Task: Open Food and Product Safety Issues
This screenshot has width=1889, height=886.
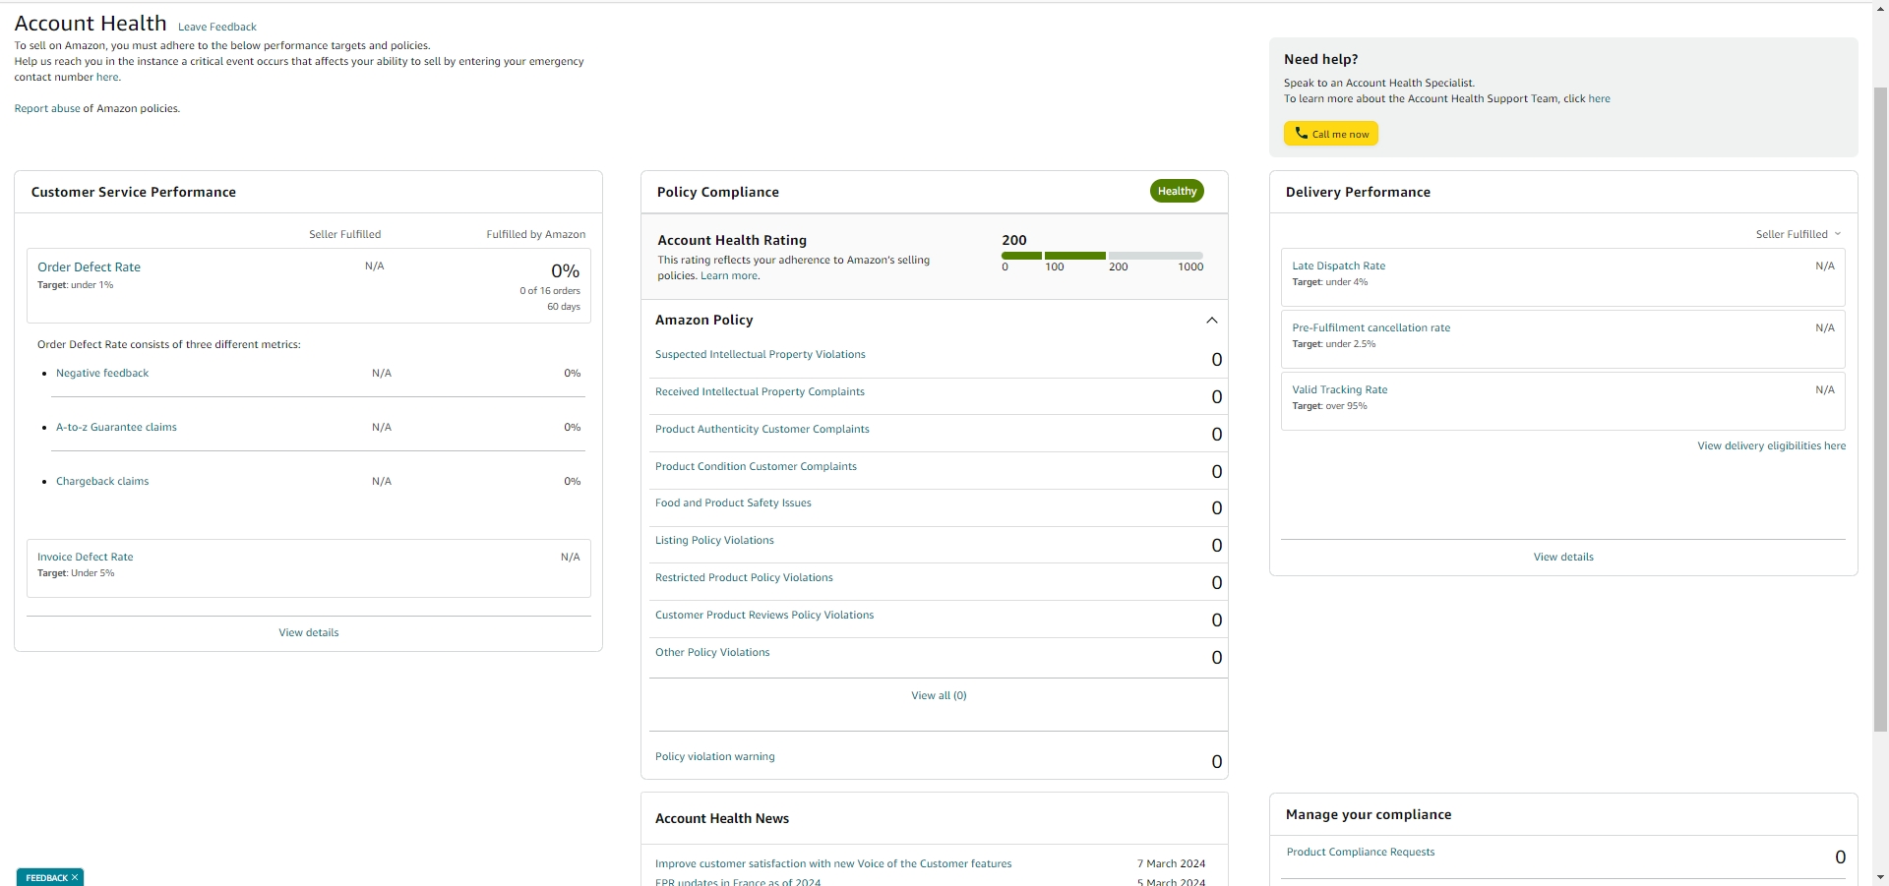Action: coord(733,502)
